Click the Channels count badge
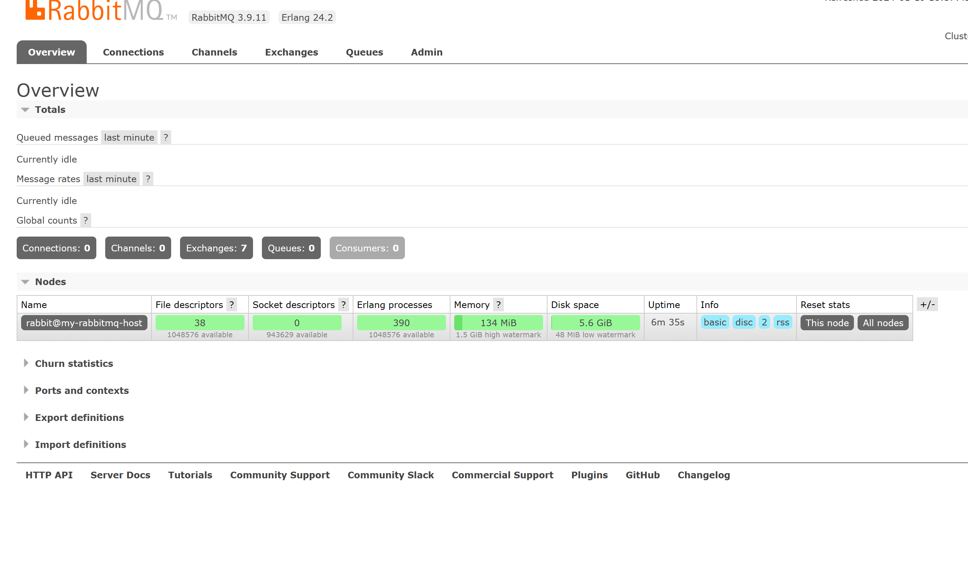The width and height of the screenshot is (968, 562). (x=138, y=248)
